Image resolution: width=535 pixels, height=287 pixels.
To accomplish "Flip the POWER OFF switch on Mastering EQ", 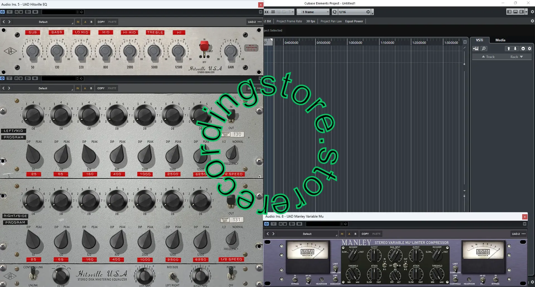I will coord(231,274).
